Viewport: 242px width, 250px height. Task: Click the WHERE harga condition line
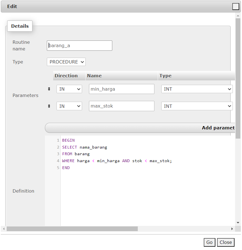[117, 161]
